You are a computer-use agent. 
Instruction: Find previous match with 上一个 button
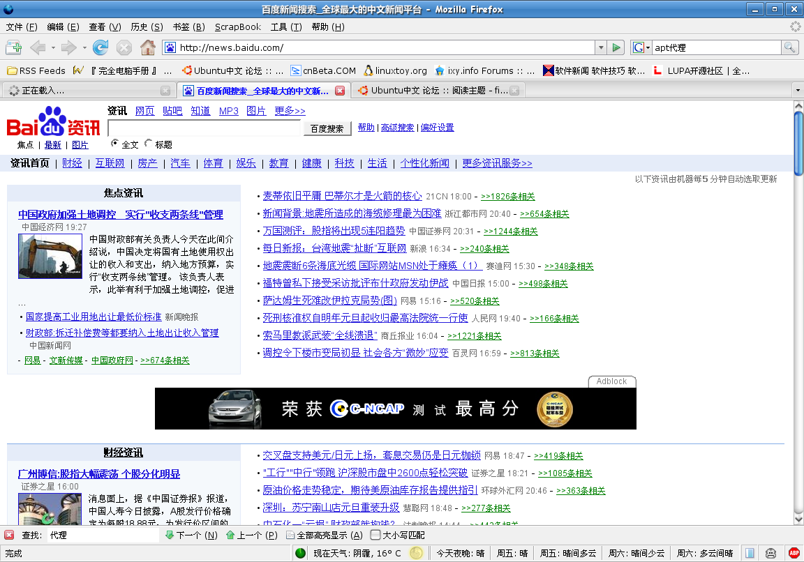pos(252,535)
